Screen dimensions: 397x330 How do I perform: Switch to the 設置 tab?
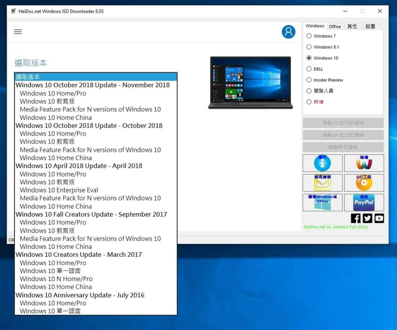coord(370,27)
